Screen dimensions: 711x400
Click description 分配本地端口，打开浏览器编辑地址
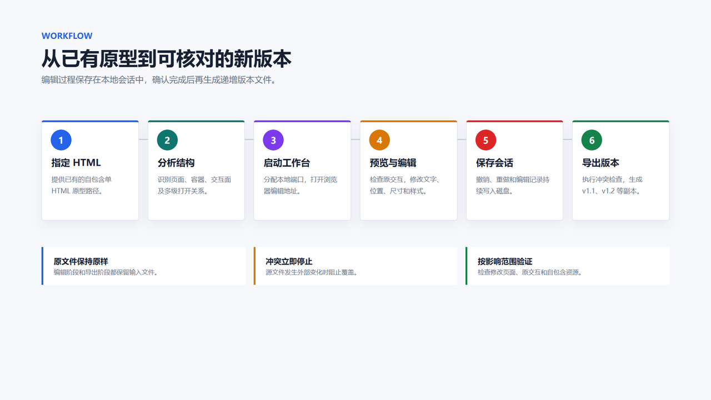pyautogui.click(x=301, y=185)
